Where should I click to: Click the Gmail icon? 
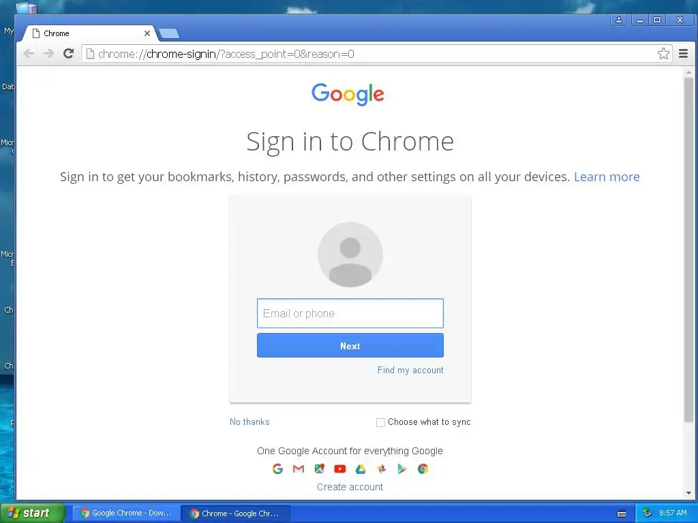299,469
